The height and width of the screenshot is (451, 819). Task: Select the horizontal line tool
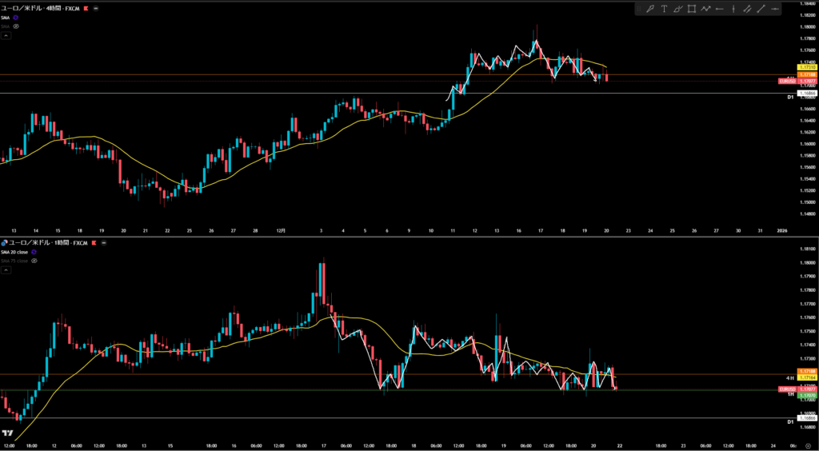775,9
